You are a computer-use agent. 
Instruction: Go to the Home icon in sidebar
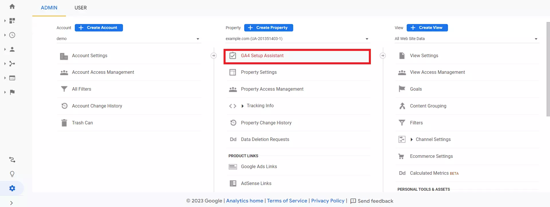[12, 6]
